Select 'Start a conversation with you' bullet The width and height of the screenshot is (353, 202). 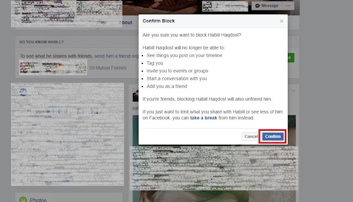pyautogui.click(x=176, y=78)
